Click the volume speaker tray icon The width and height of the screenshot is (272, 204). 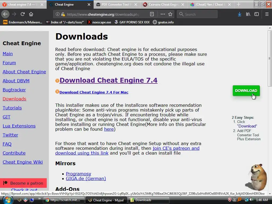pos(252,200)
